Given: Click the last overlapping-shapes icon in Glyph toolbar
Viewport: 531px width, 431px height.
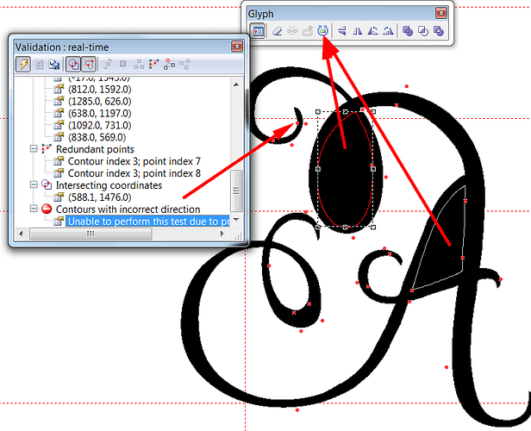Looking at the screenshot, I should [x=439, y=30].
